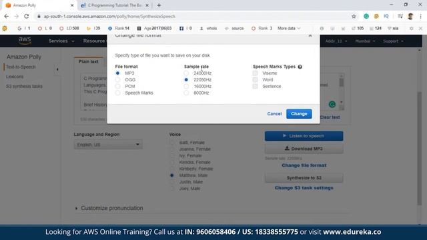Select the Joey, Male voice
Viewport: 427px width, 240px height.
(x=172, y=189)
